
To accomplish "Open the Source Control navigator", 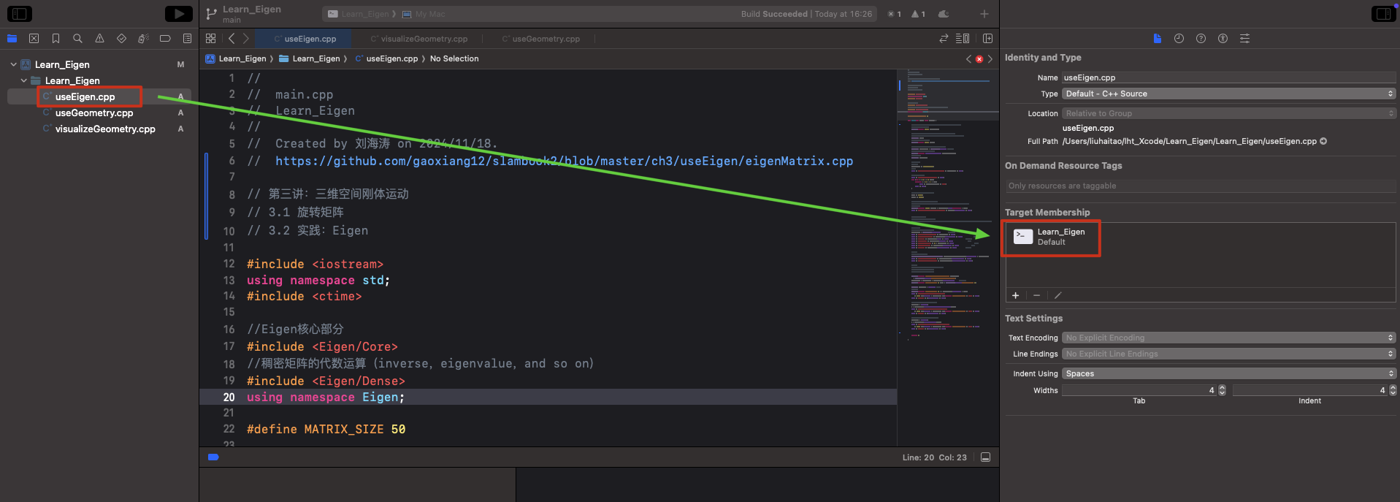I will (x=34, y=39).
